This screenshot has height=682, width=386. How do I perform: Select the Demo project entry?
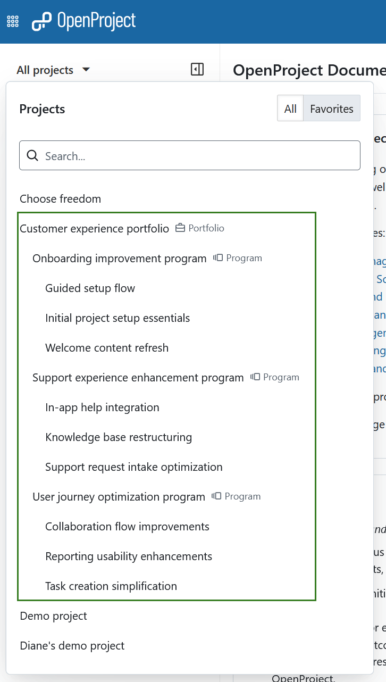coord(53,616)
